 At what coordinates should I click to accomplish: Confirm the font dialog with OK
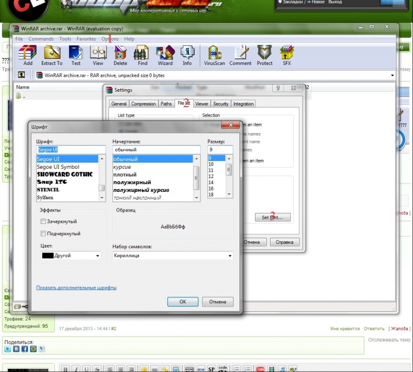183,302
